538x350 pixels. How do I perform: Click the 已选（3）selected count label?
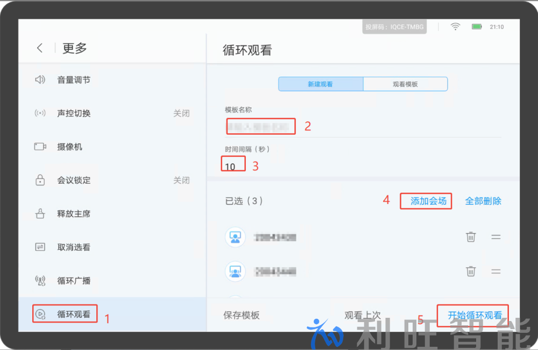pos(244,201)
